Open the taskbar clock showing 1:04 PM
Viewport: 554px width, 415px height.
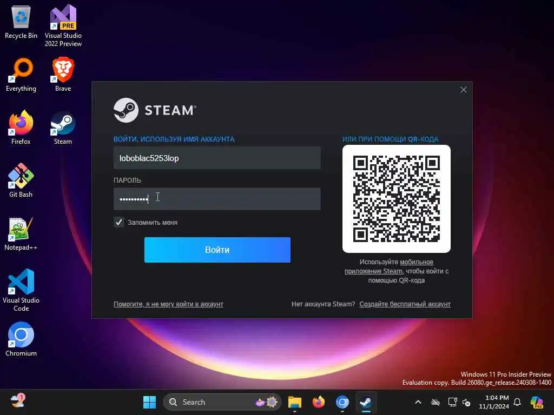493,402
